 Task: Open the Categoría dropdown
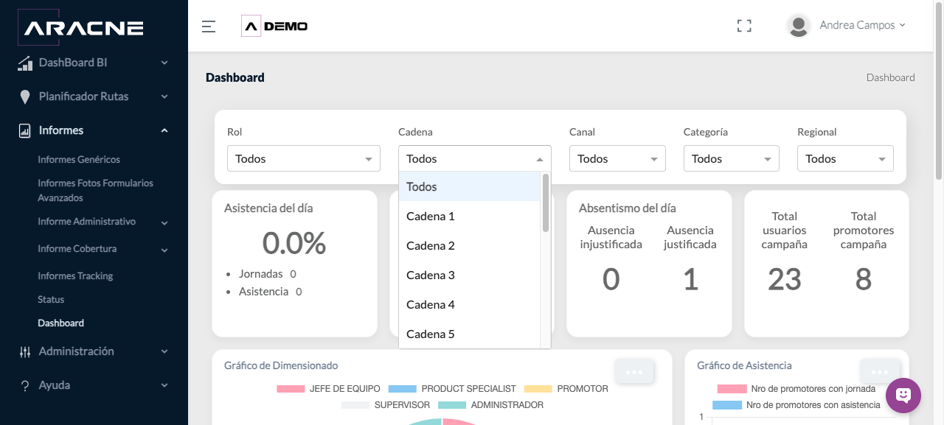tap(732, 159)
